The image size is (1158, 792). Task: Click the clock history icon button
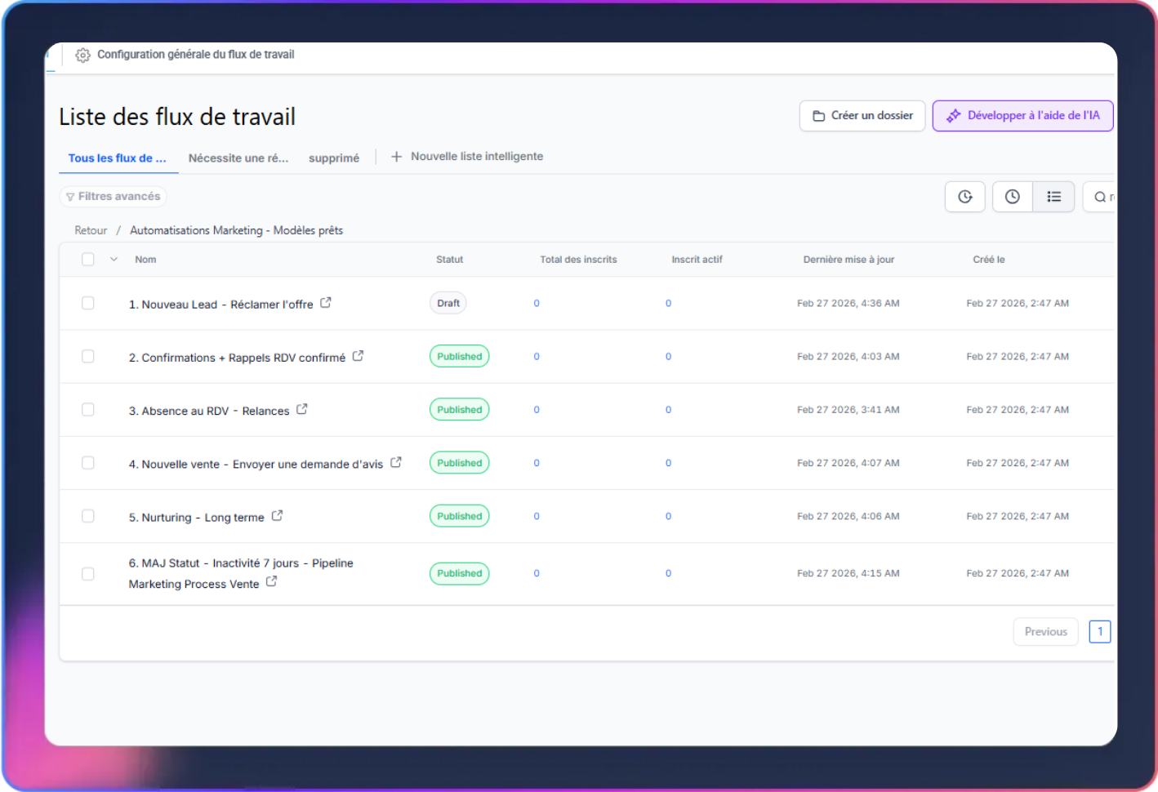[1012, 197]
